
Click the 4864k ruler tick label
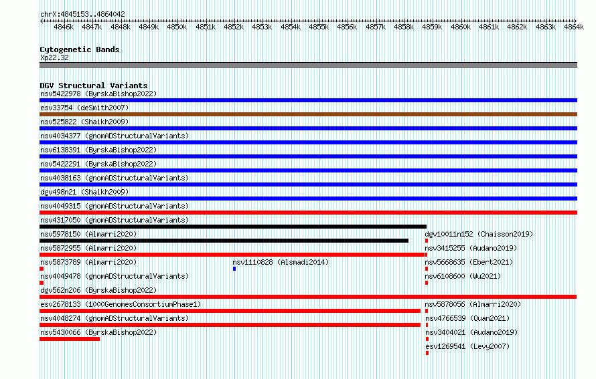[x=574, y=27]
